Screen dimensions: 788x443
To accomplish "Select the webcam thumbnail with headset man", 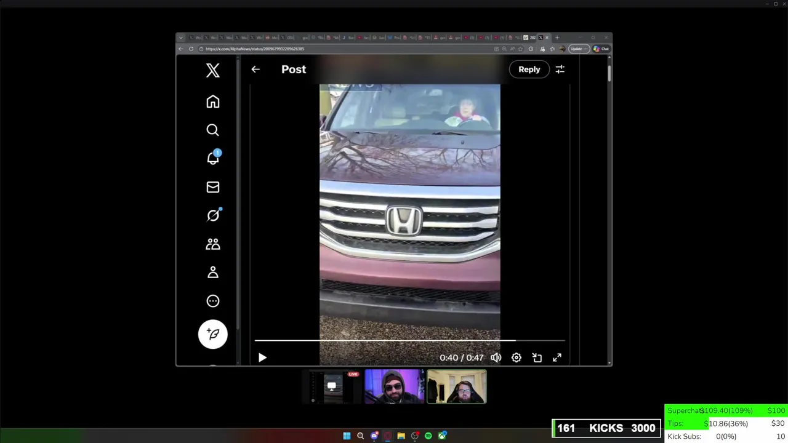I will tap(457, 387).
